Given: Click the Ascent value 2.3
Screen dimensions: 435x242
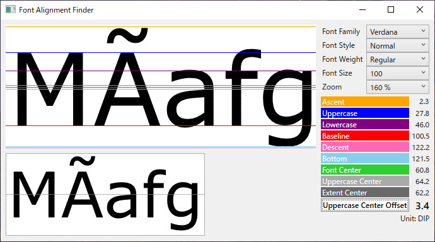Looking at the screenshot, I should [x=424, y=101].
